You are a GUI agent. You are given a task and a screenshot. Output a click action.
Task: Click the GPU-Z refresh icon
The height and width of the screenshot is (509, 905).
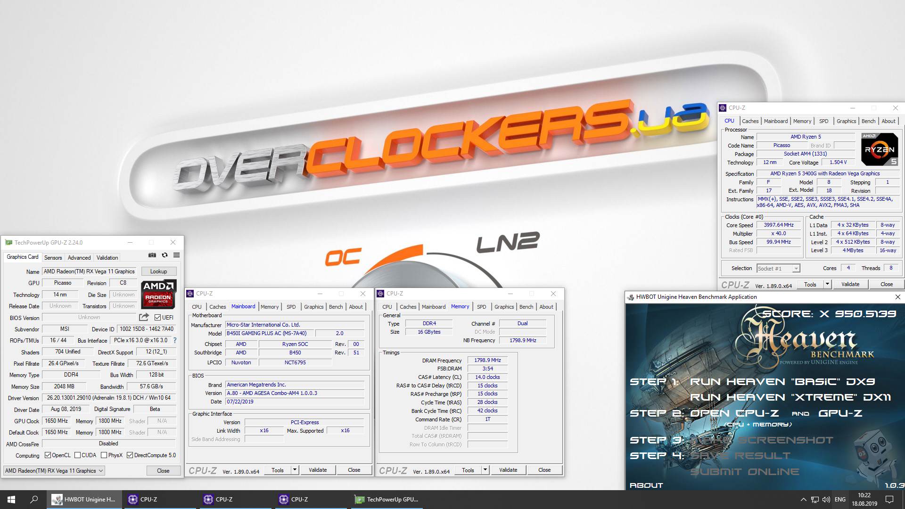(165, 255)
